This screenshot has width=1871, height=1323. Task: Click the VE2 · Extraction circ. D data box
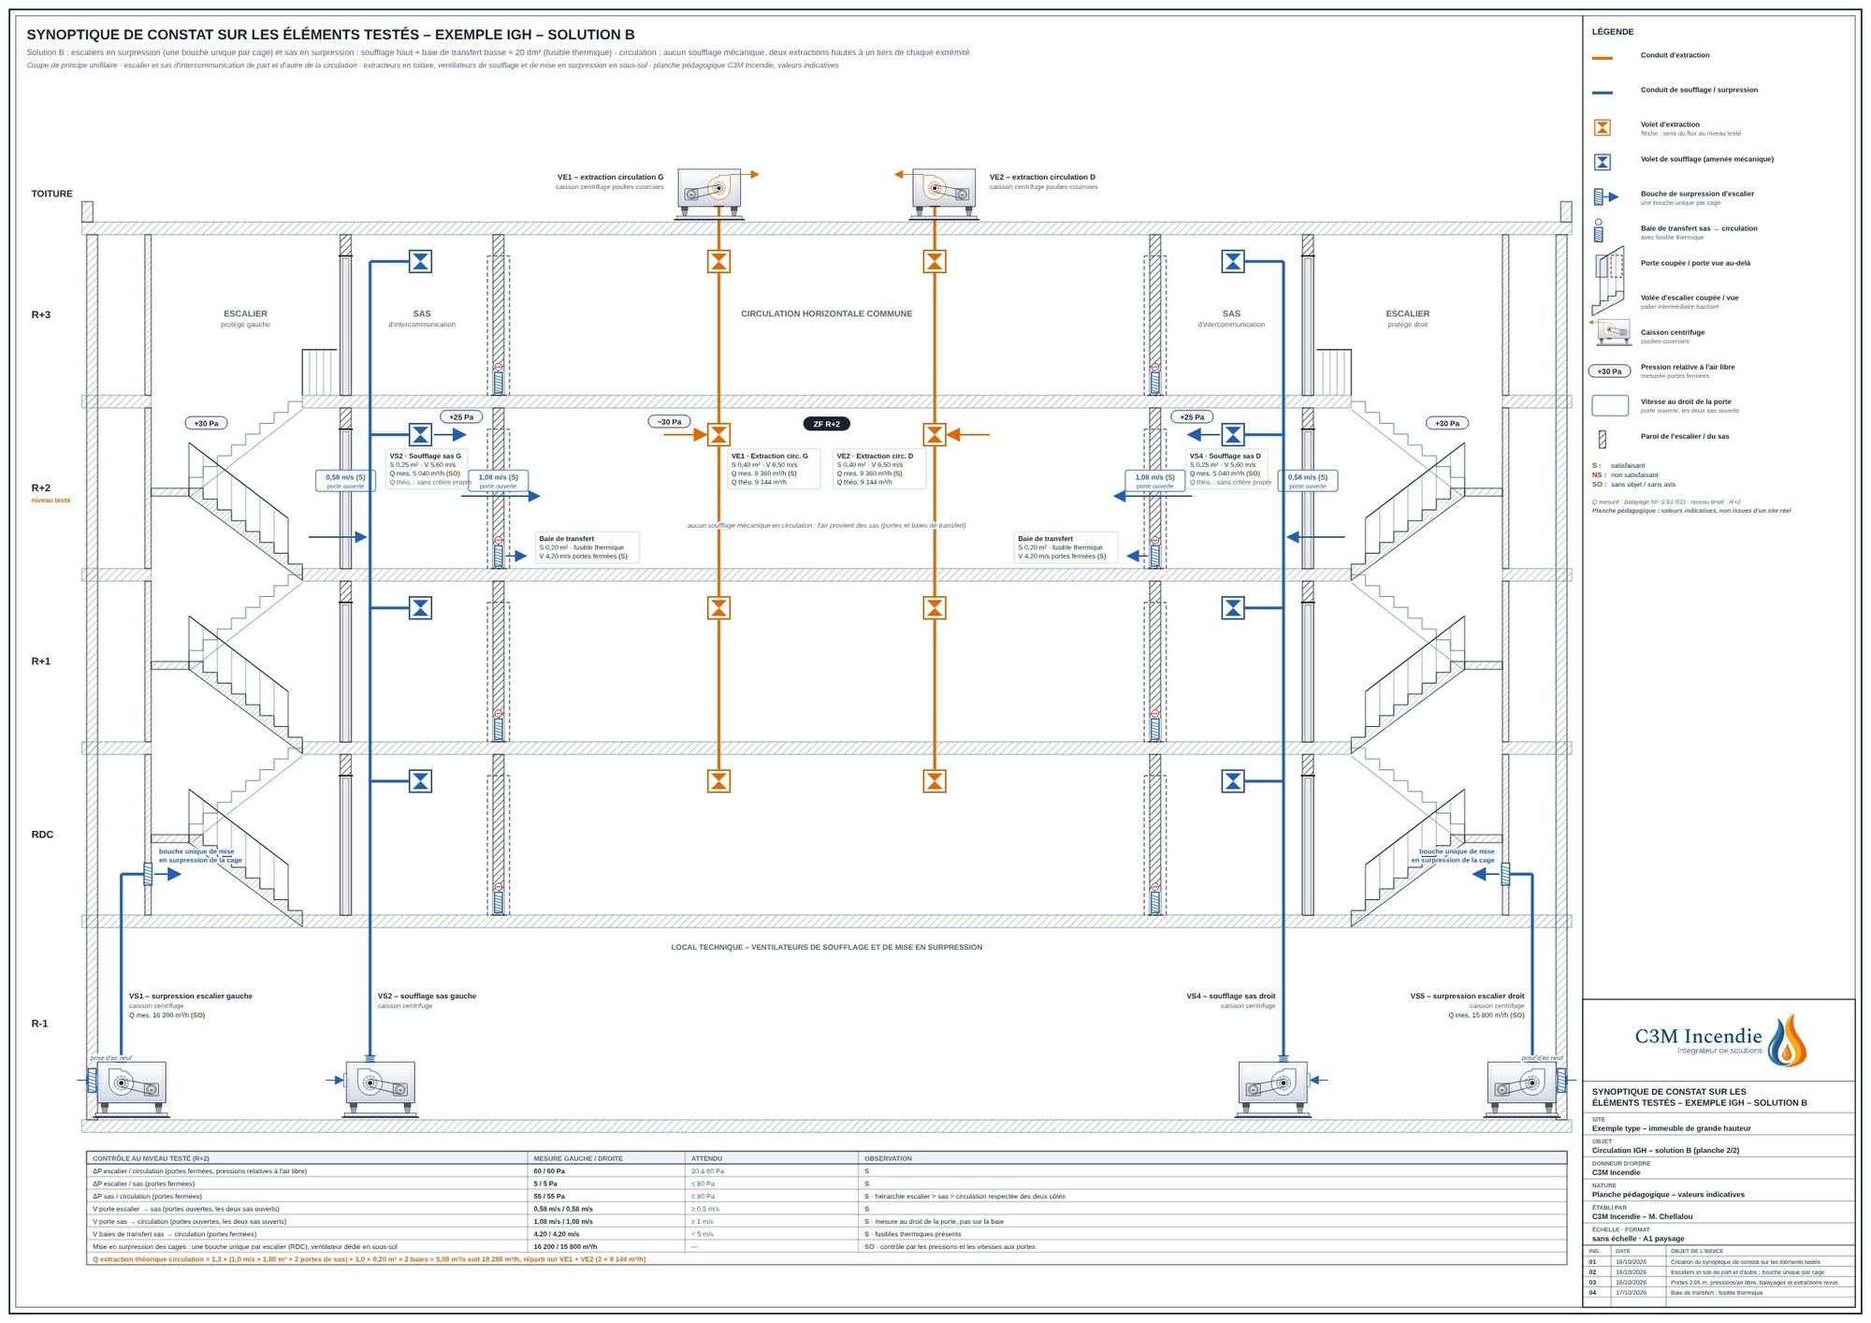[x=879, y=469]
